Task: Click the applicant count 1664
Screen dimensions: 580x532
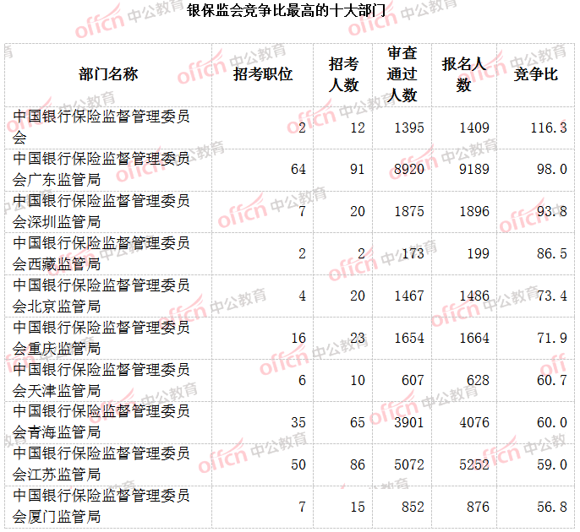Action: point(474,338)
